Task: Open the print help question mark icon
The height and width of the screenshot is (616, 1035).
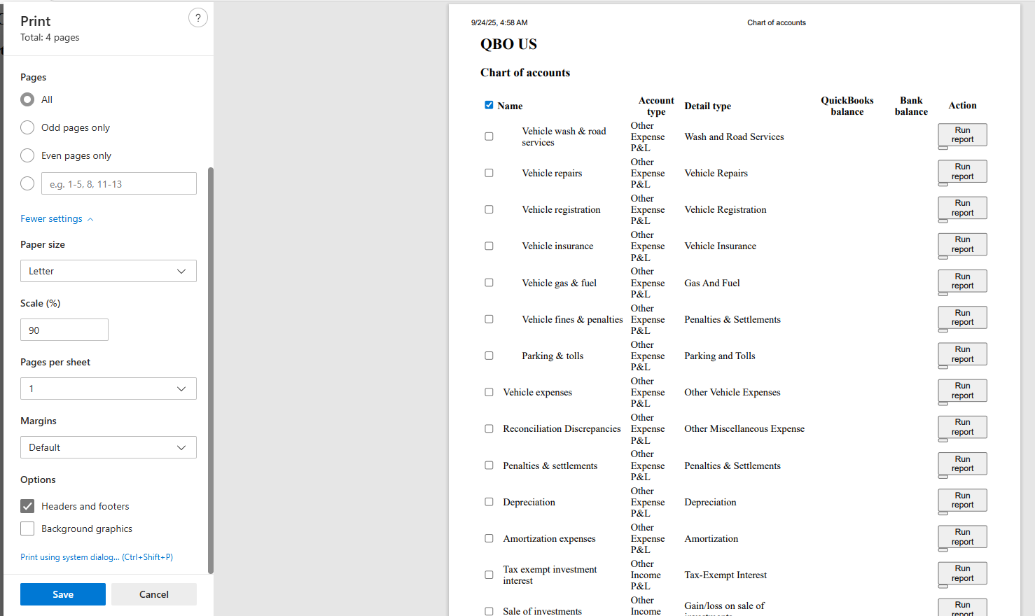Action: point(198,18)
